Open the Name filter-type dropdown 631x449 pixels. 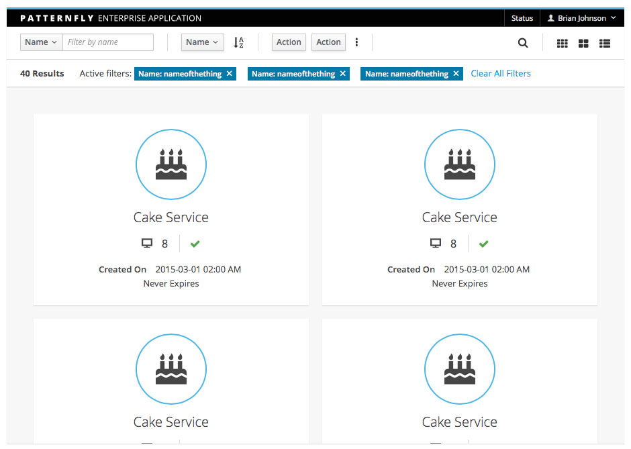point(42,42)
